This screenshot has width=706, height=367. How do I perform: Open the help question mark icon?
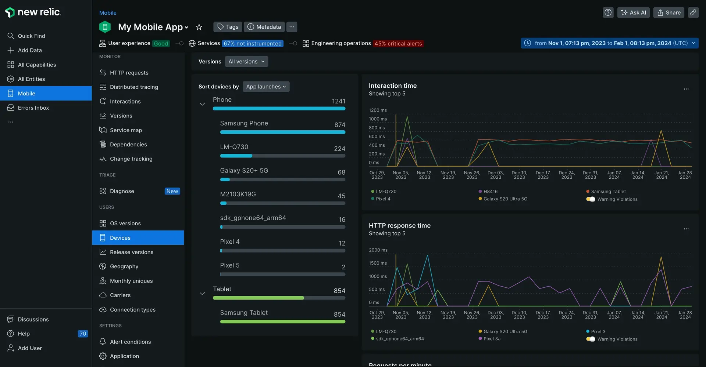[608, 12]
